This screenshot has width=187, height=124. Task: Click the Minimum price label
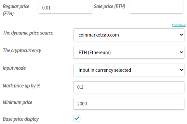[18, 102]
